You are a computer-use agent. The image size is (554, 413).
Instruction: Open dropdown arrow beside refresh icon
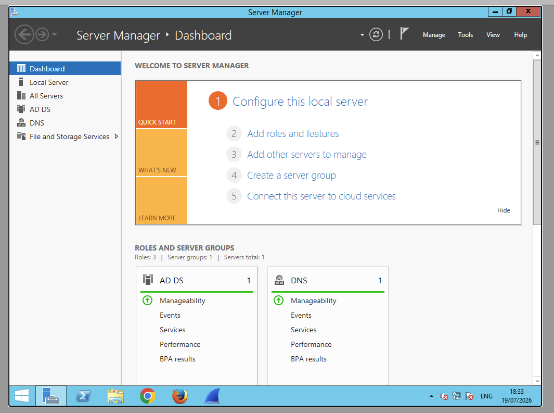click(362, 35)
